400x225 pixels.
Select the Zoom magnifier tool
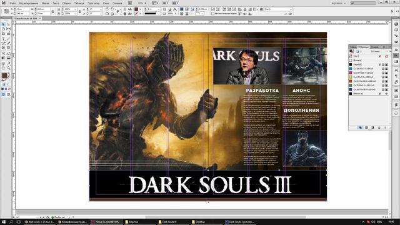pyautogui.click(x=8, y=68)
